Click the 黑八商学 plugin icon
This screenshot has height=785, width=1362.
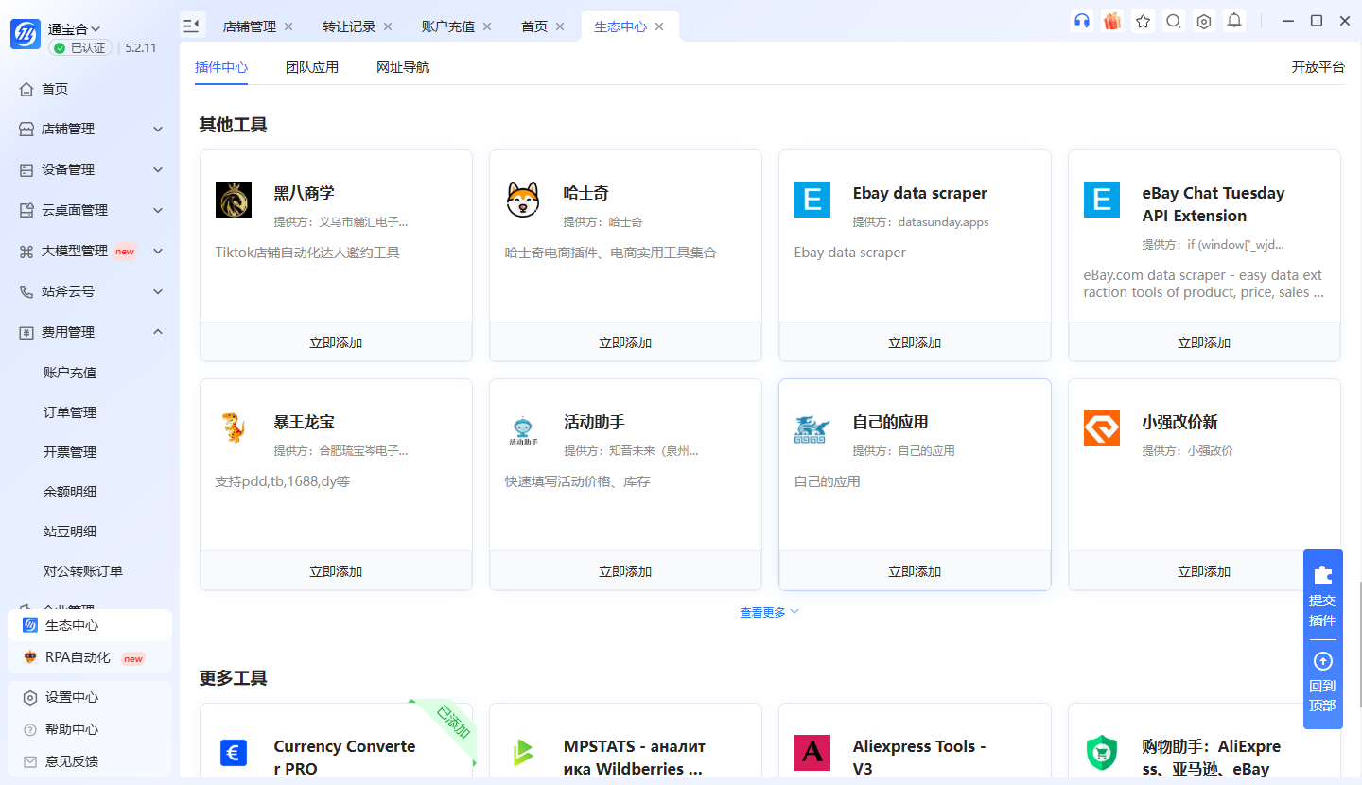pyautogui.click(x=234, y=200)
